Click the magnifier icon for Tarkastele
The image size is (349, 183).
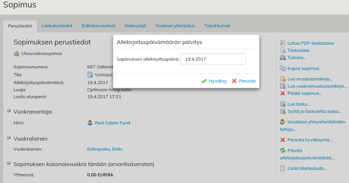point(283,50)
